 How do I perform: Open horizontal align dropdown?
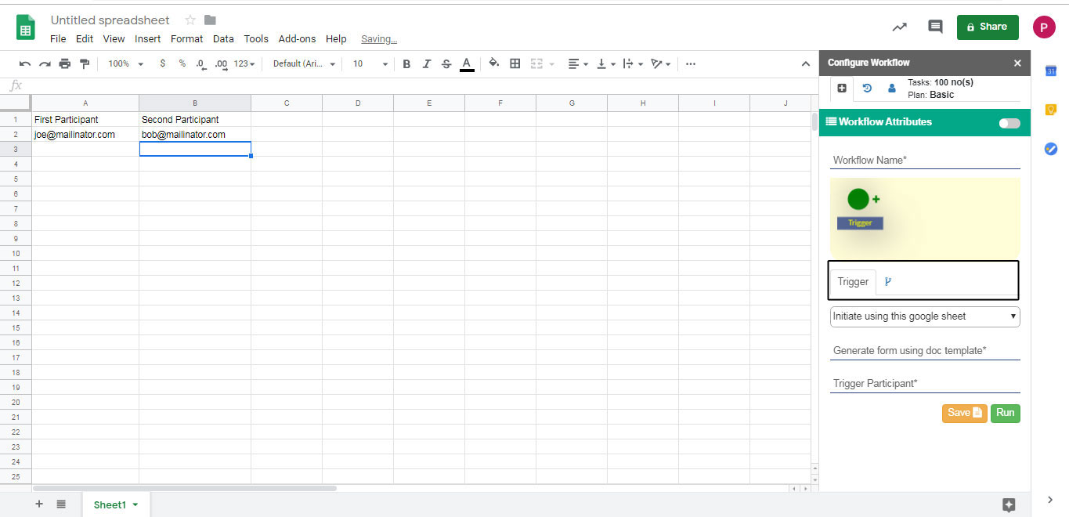577,64
